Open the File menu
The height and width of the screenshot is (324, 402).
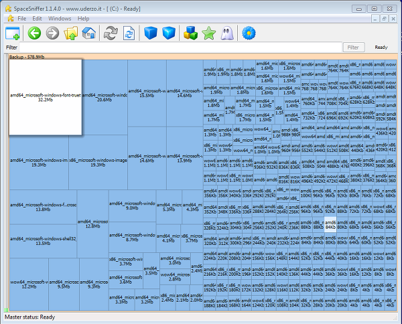(22, 19)
